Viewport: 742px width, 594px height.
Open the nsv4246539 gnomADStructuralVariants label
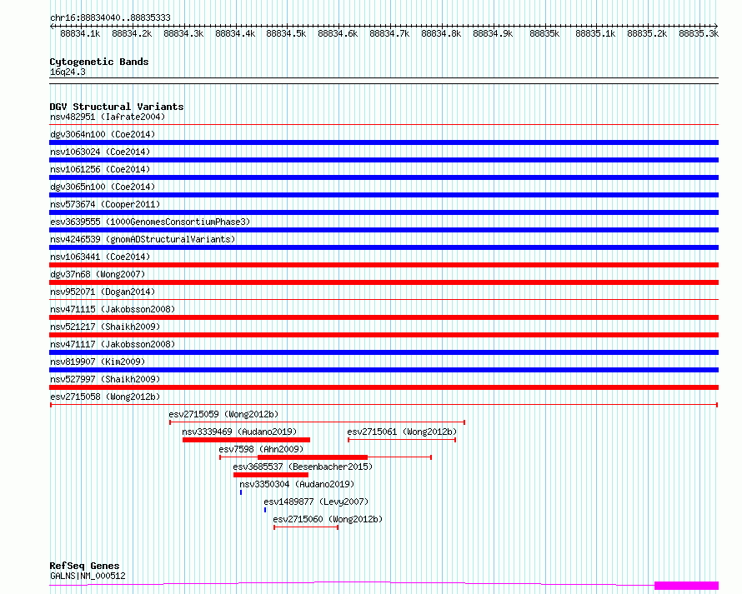[143, 239]
